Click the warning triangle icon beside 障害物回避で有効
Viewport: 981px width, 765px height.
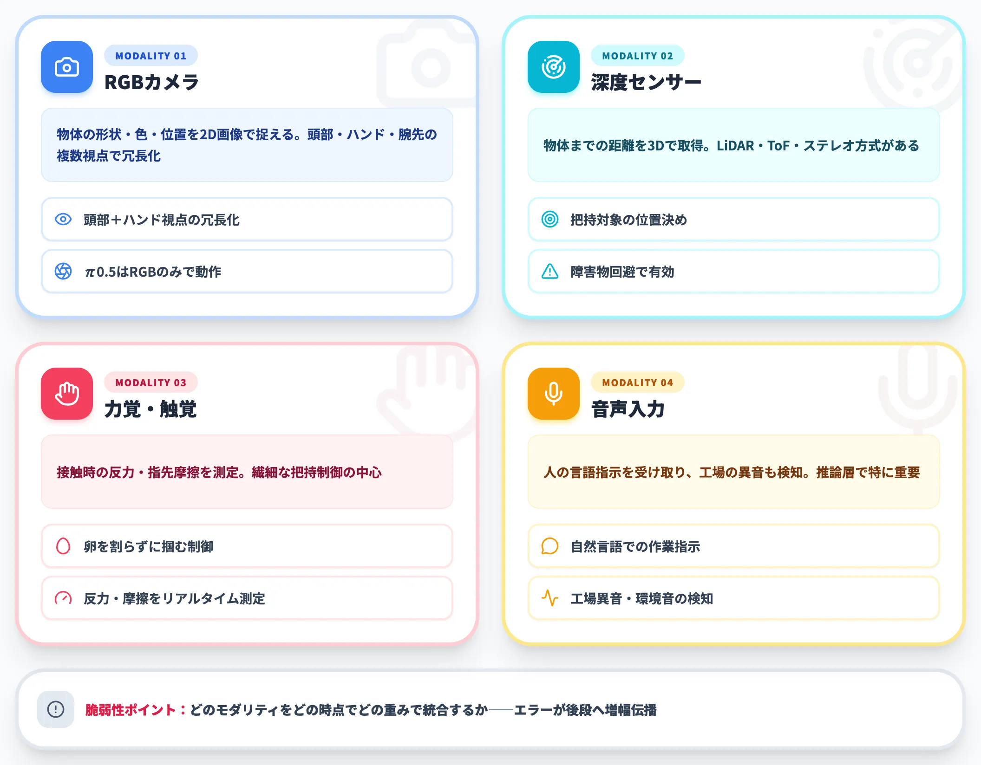(550, 271)
